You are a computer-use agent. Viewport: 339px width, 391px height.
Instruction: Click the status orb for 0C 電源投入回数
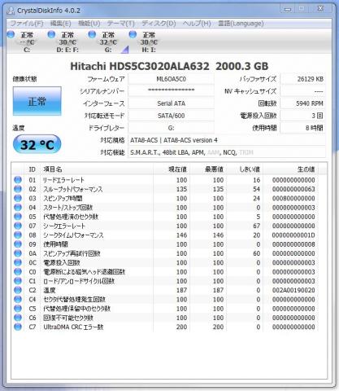point(18,262)
